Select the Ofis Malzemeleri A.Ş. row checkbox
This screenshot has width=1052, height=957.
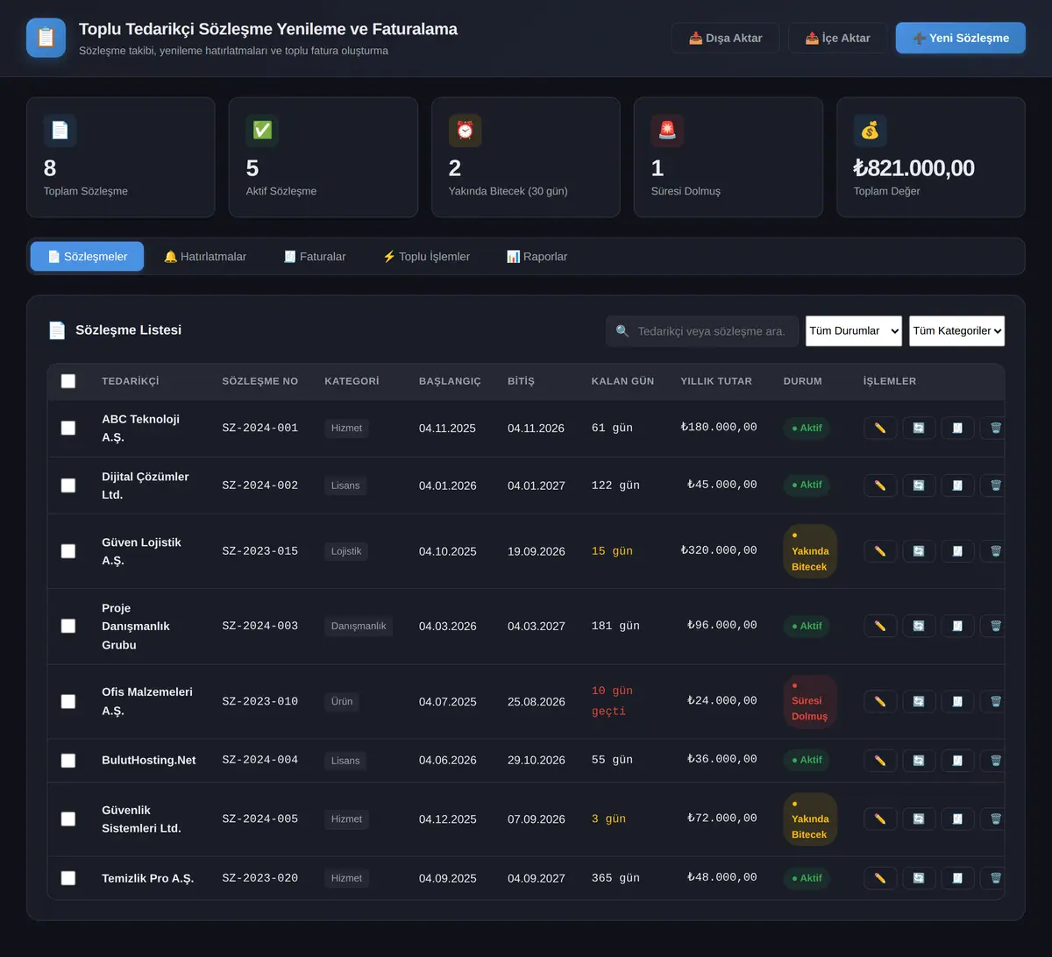point(68,701)
